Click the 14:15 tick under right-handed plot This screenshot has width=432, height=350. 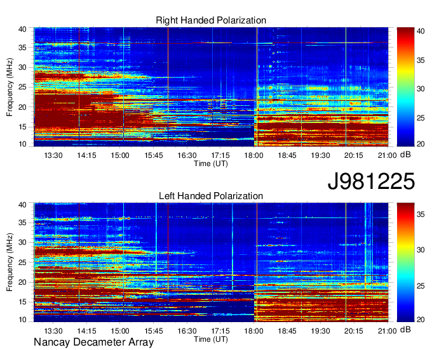click(86, 155)
